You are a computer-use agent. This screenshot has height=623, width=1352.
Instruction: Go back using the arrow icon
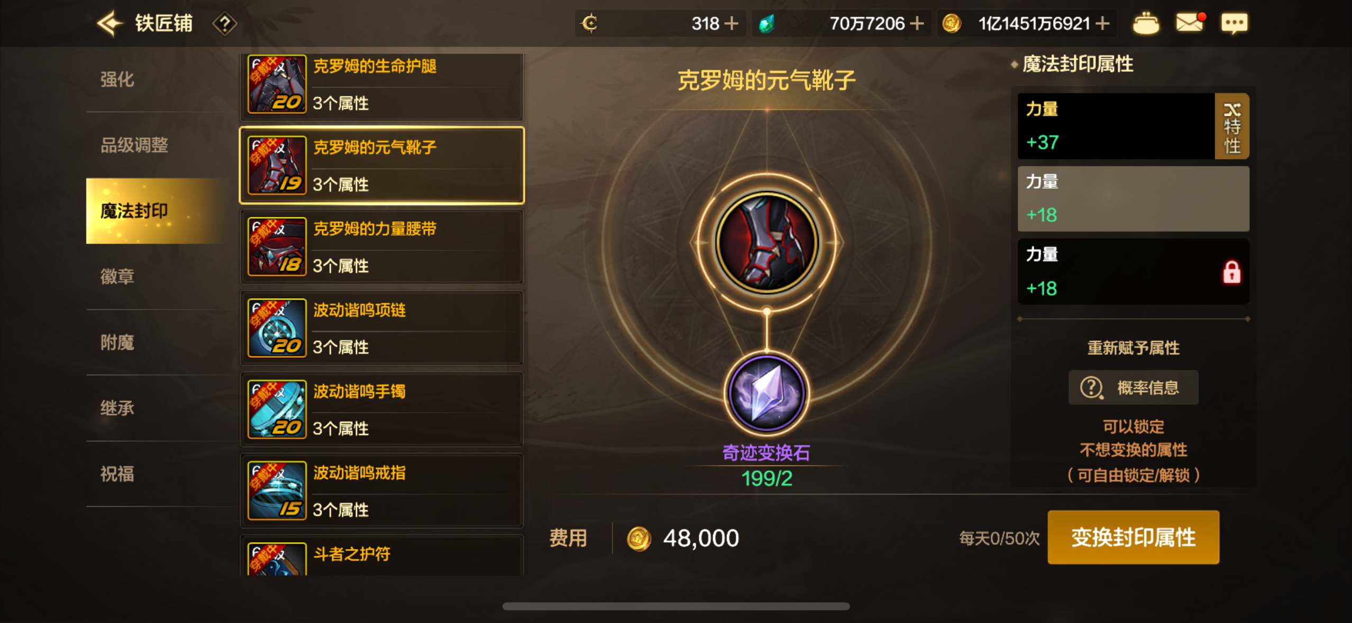(110, 23)
